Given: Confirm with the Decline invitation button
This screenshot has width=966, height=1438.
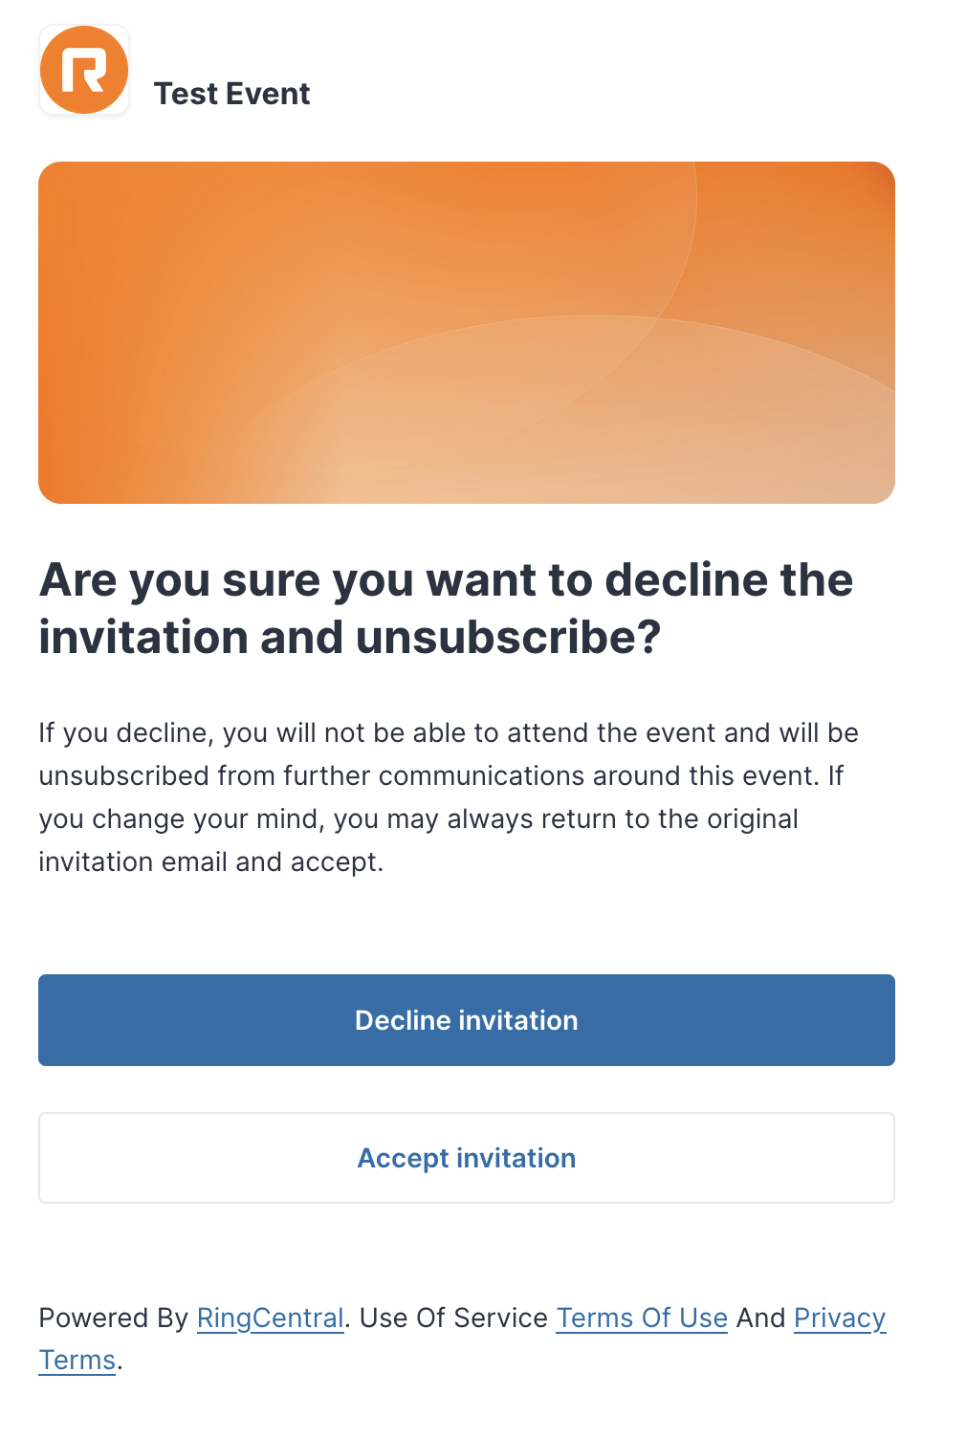Looking at the screenshot, I should (x=467, y=1020).
